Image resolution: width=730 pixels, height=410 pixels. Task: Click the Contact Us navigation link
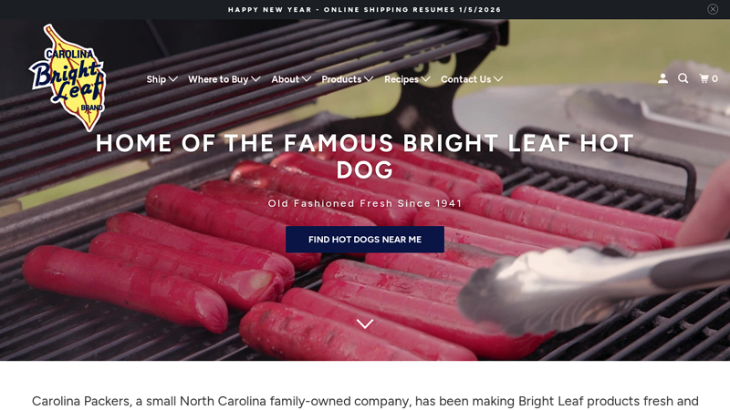(x=465, y=79)
